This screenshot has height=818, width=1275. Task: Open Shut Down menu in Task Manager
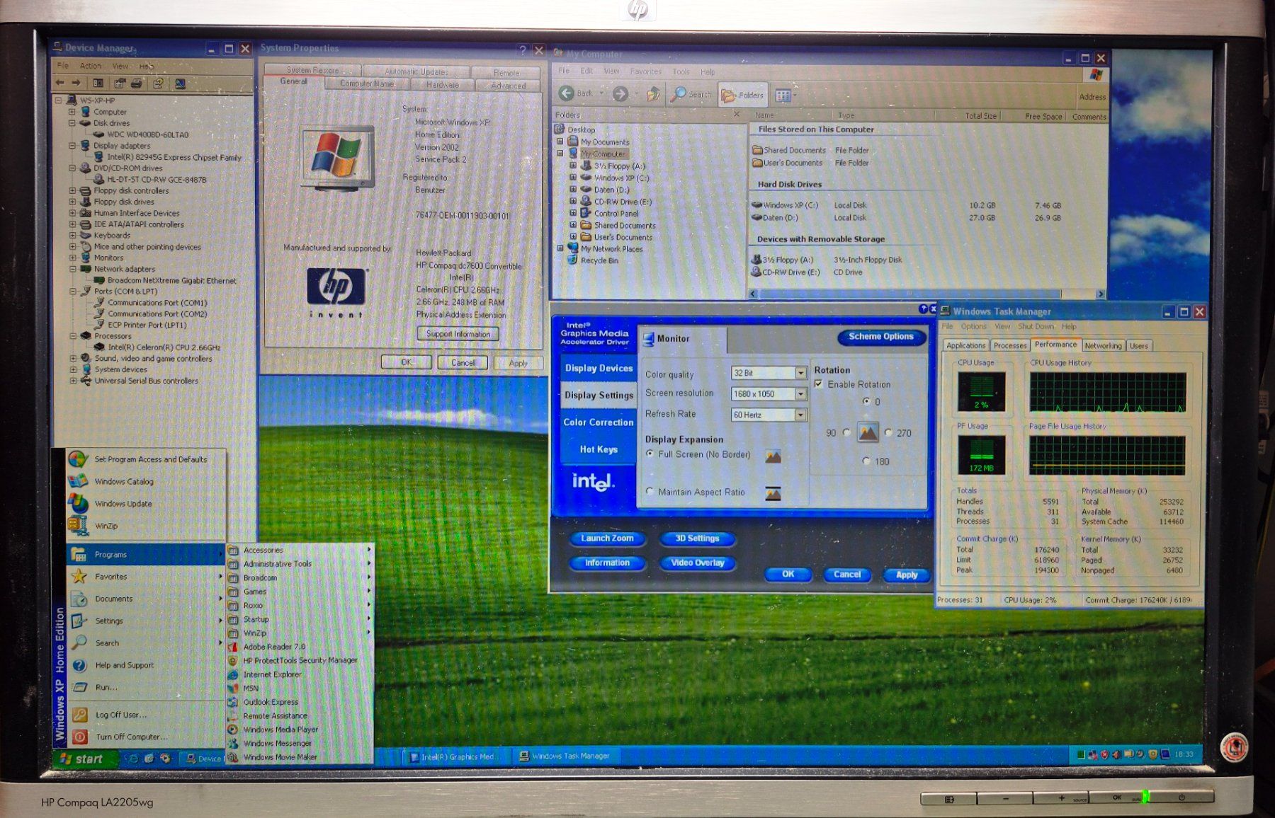tap(1036, 327)
